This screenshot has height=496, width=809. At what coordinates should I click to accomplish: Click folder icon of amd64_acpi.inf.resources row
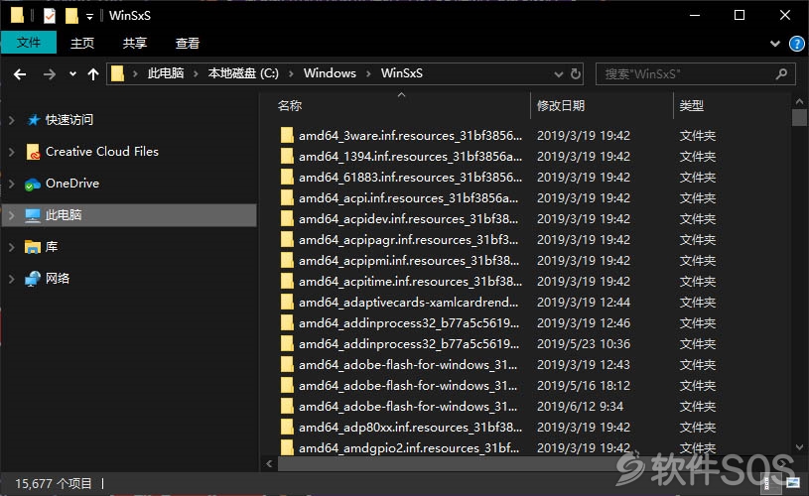tap(287, 198)
